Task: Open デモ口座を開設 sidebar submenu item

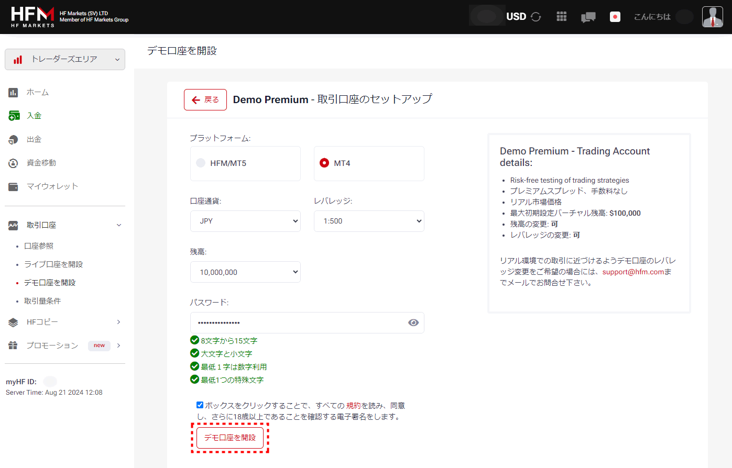Action: click(50, 283)
